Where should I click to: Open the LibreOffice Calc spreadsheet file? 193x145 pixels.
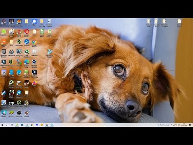click(42, 32)
